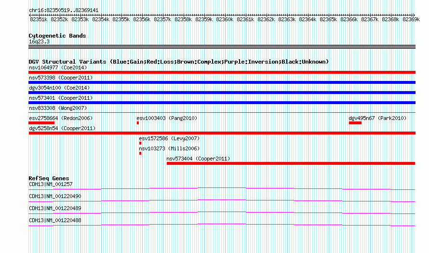The height and width of the screenshot is (253, 429).
Task: Open the dgv495n67 (Park2010) label
Action: coord(377,118)
